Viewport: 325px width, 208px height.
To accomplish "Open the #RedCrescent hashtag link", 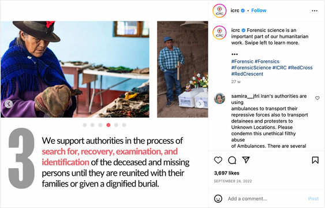I will [247, 74].
